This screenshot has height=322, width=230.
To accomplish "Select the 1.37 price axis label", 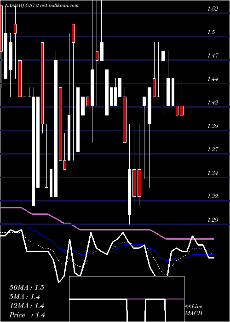I will (x=213, y=149).
